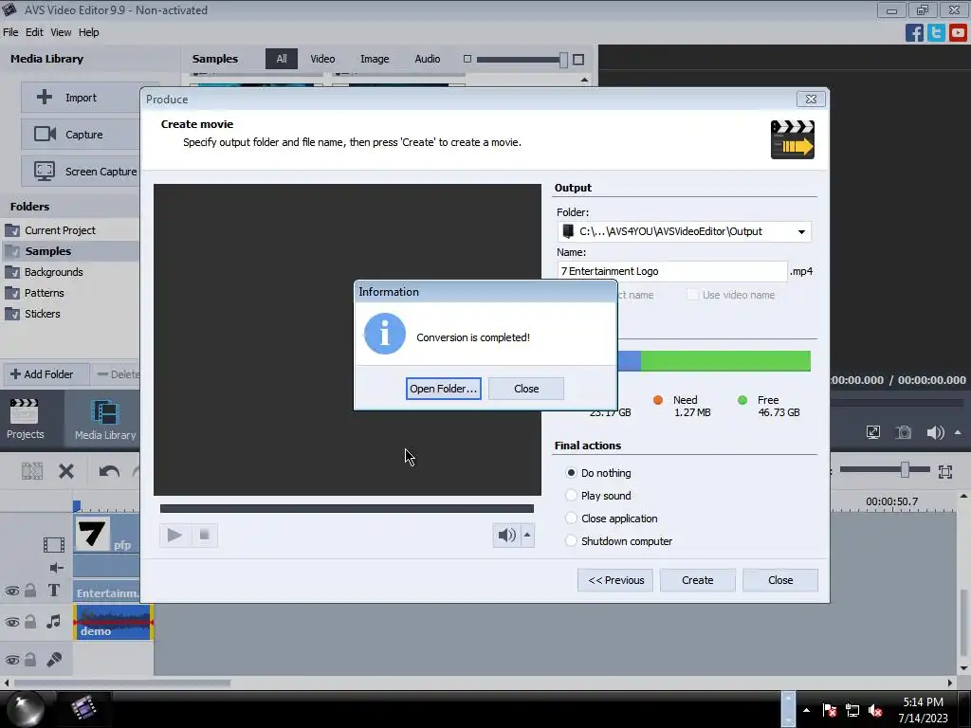The image size is (971, 728).
Task: Click the Capture camera icon
Action: [x=45, y=134]
